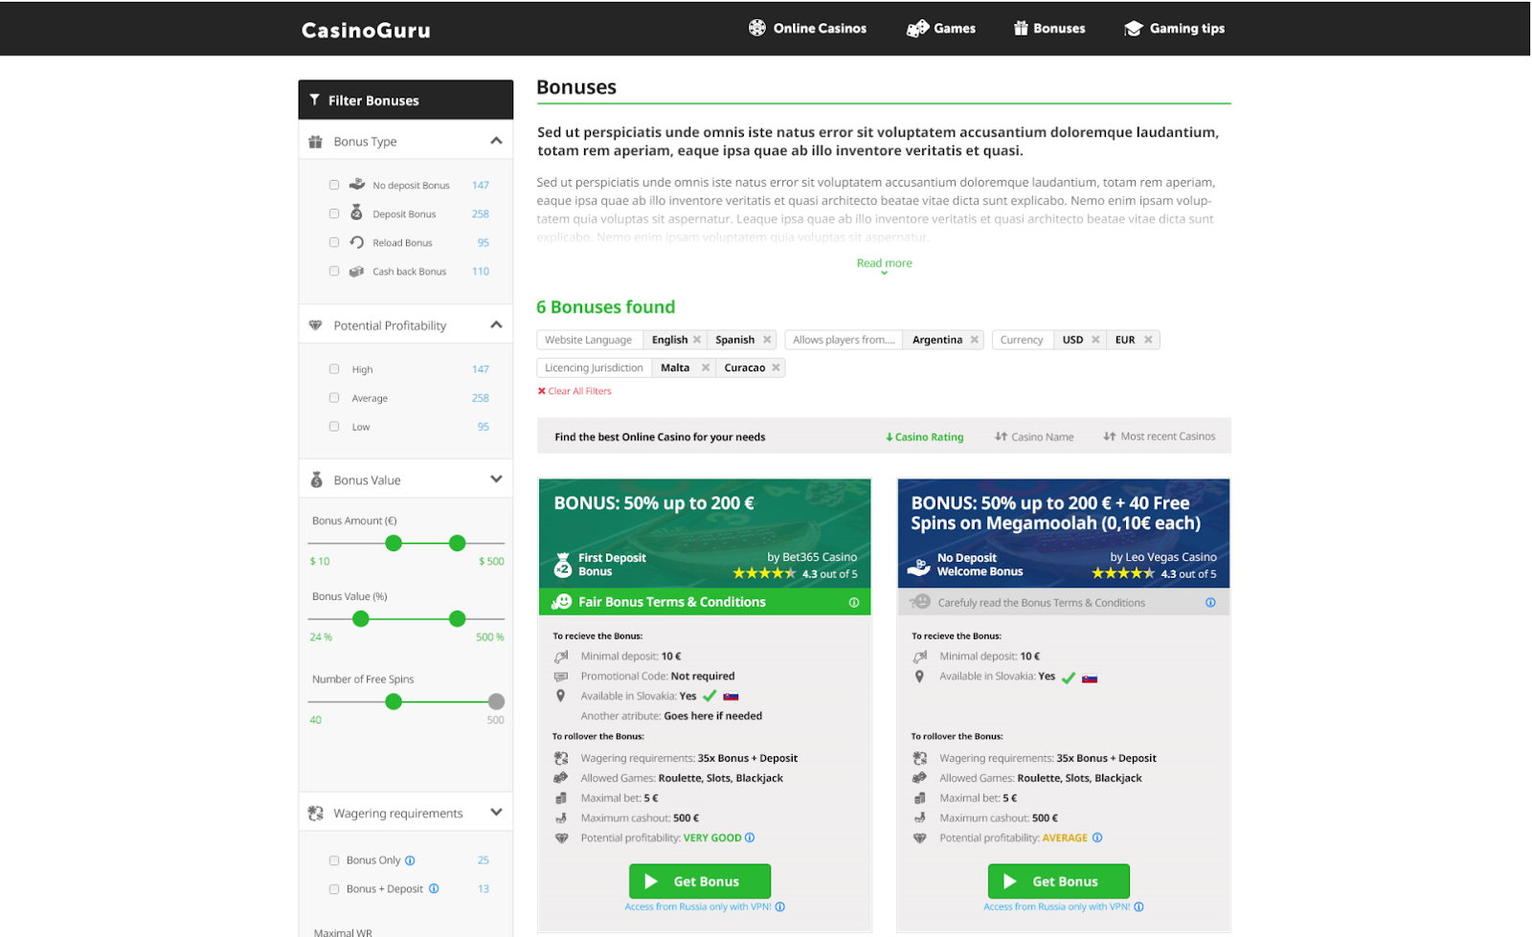Expand the description with Read more

tap(884, 265)
